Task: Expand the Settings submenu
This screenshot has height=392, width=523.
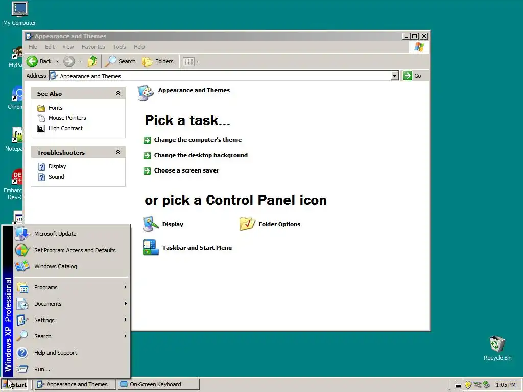Action: 72,320
